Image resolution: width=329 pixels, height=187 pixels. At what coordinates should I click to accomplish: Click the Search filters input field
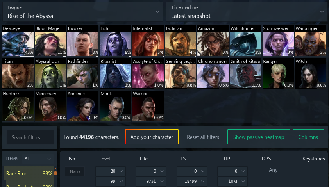(x=30, y=137)
